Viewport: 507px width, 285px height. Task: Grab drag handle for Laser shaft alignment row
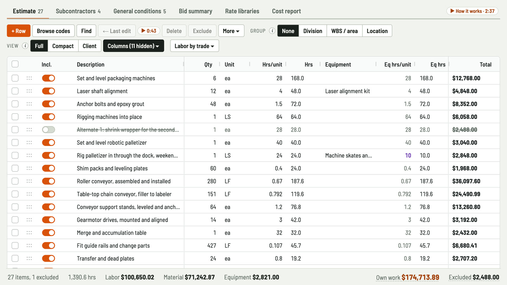click(29, 91)
